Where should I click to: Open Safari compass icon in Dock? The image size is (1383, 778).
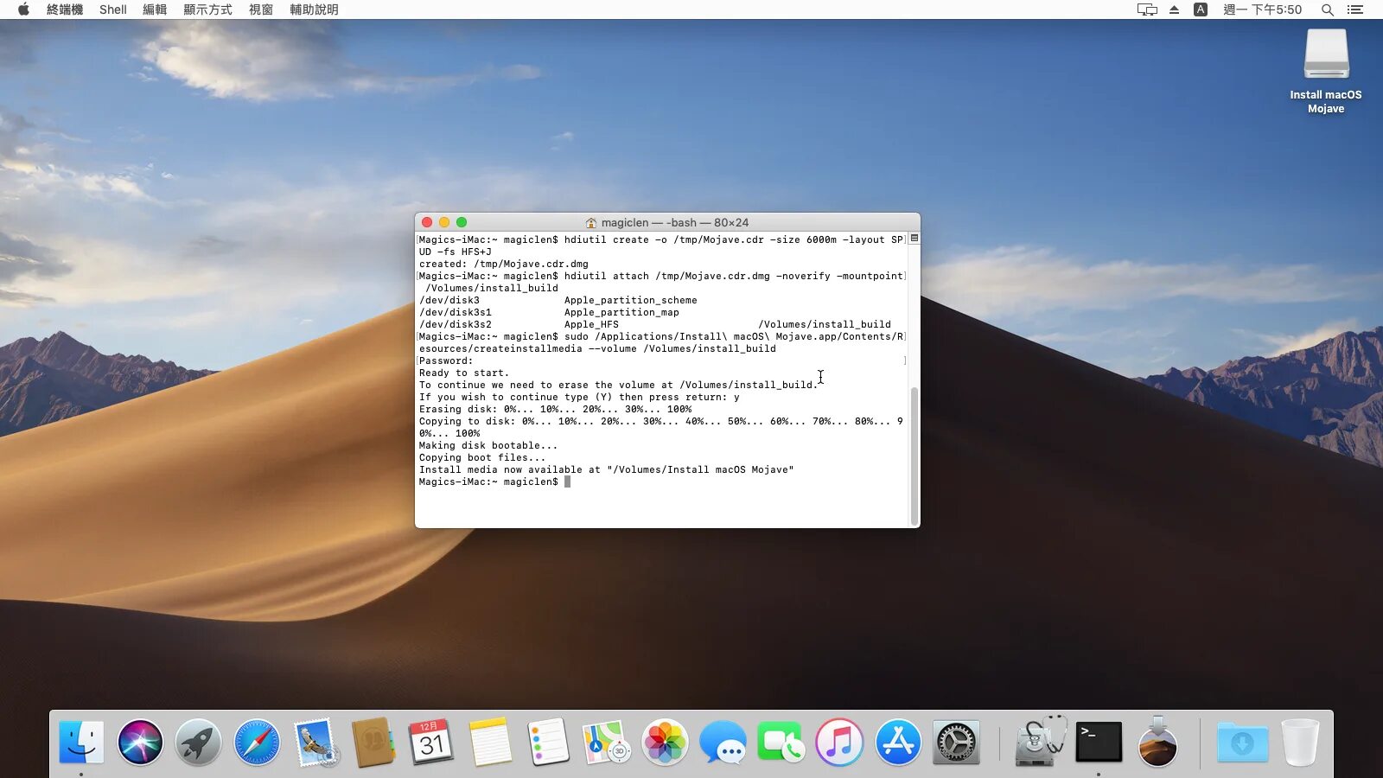(x=257, y=742)
